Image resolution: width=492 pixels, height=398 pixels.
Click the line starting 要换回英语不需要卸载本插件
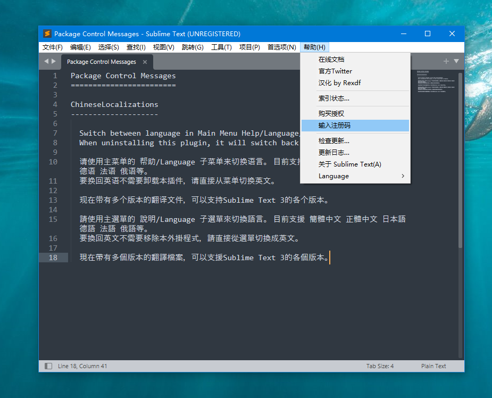177,181
